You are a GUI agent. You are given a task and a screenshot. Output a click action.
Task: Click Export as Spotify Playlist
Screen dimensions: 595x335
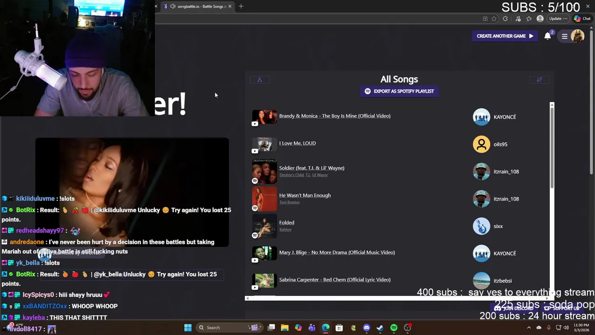click(x=399, y=91)
